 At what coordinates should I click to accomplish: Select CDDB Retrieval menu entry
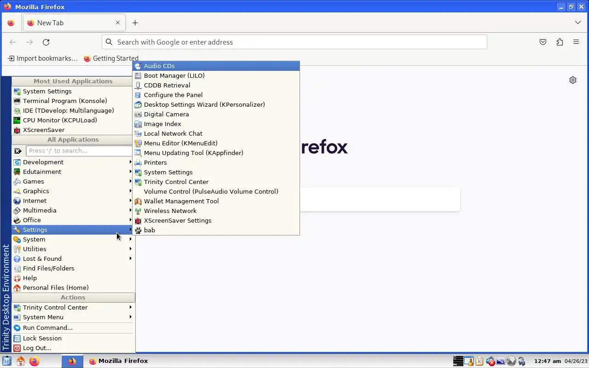tap(216, 85)
